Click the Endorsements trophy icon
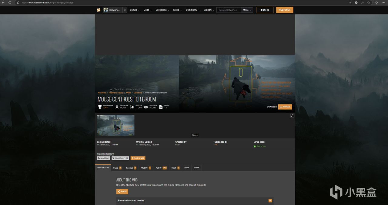 pyautogui.click(x=100, y=107)
